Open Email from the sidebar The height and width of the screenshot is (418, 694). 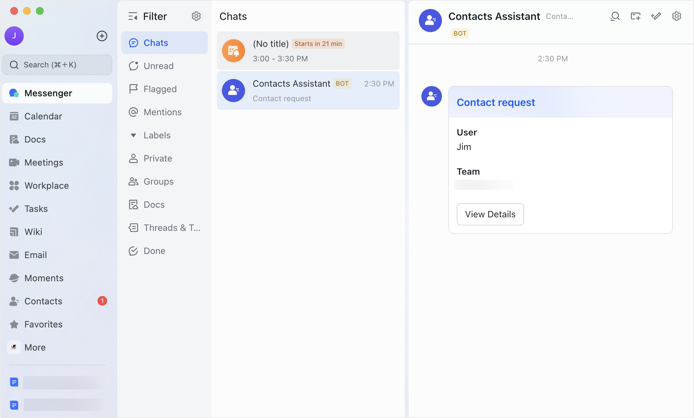pyautogui.click(x=36, y=255)
